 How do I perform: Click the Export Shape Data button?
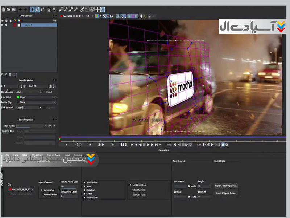click(x=226, y=193)
